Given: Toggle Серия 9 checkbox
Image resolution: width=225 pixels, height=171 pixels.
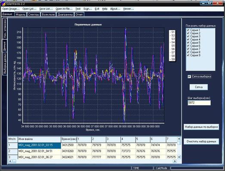Looking at the screenshot, I should point(188,55).
